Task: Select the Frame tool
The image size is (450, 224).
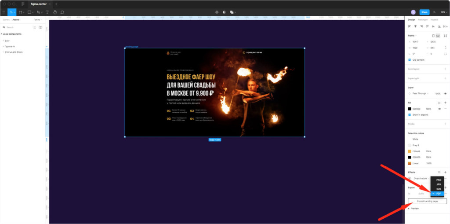Action: (20, 12)
